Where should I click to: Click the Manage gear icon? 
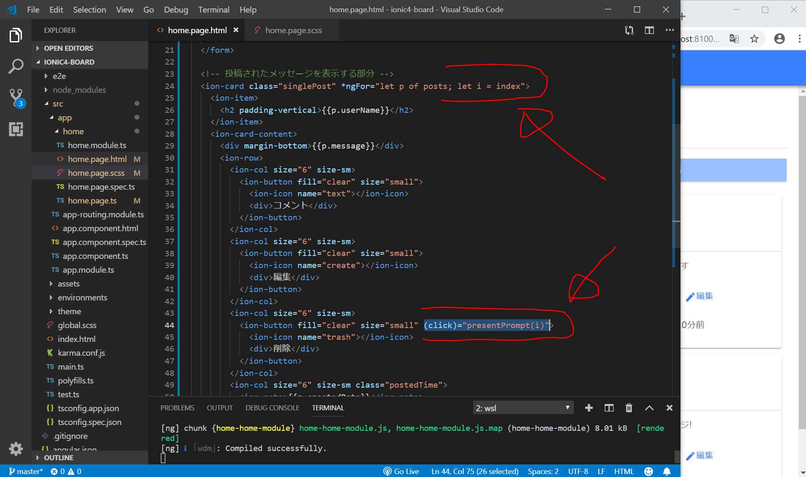pos(16,448)
